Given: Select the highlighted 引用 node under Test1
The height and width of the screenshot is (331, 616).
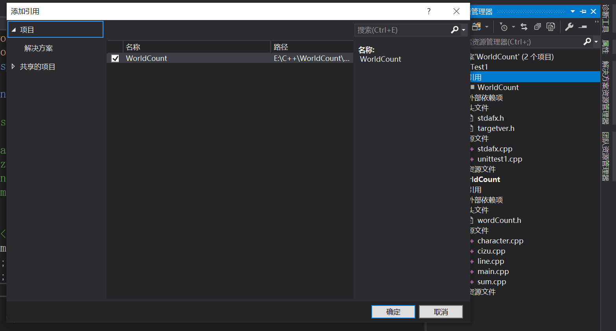Looking at the screenshot, I should coord(535,77).
